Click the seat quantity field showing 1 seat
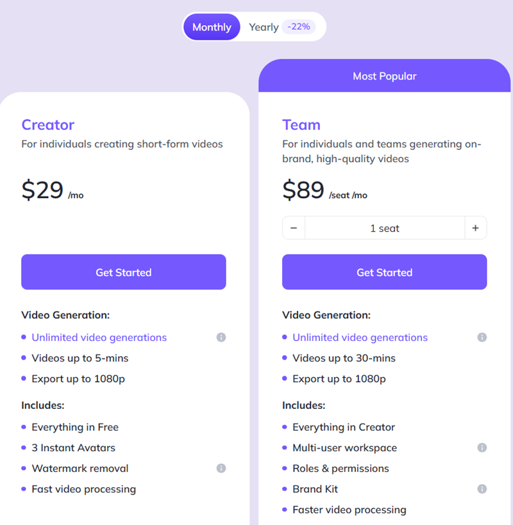The image size is (513, 525). [385, 228]
